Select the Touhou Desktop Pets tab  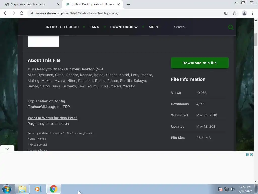(92, 4)
